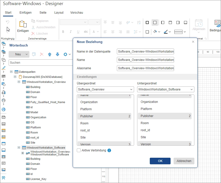Open the Vorschau tab
Screen dimensions: 221x183
click(77, 13)
